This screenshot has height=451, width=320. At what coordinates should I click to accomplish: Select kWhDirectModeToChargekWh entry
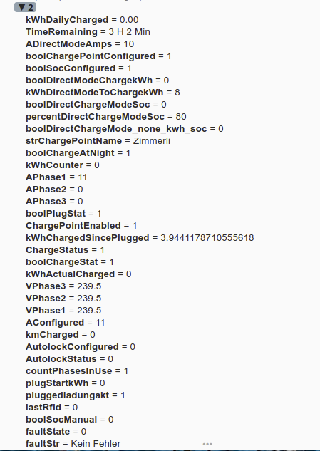(103, 93)
